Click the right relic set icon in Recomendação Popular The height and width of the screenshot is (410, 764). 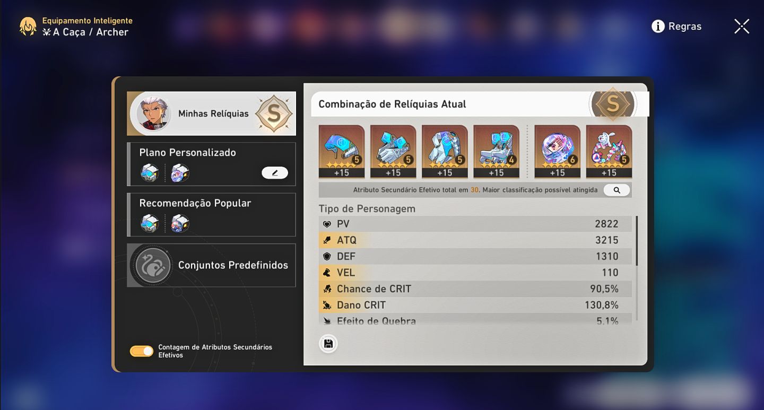[180, 223]
